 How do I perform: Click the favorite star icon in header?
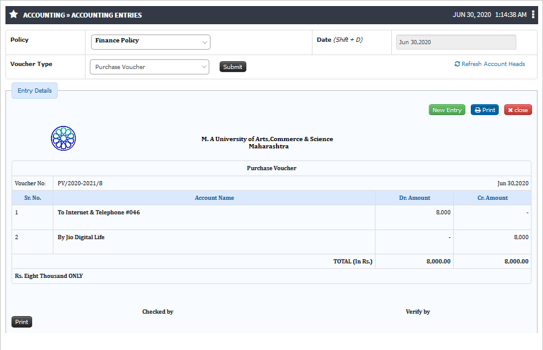[13, 14]
